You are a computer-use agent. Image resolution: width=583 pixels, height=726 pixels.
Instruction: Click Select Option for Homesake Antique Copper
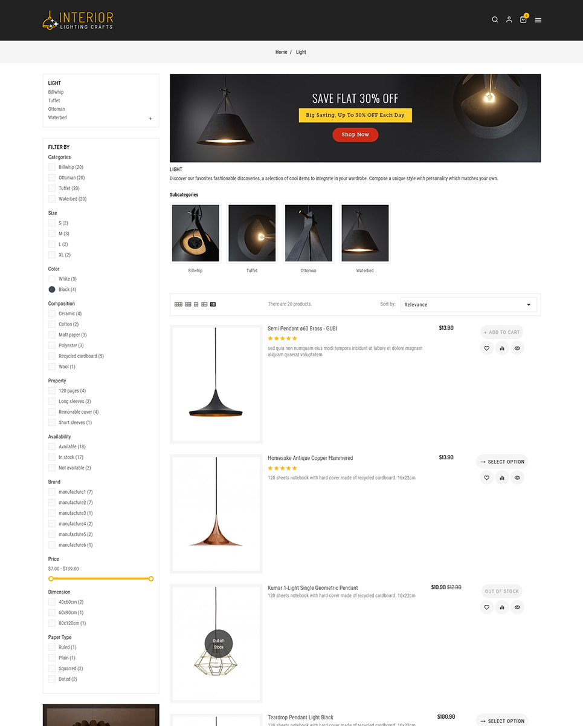coord(502,462)
